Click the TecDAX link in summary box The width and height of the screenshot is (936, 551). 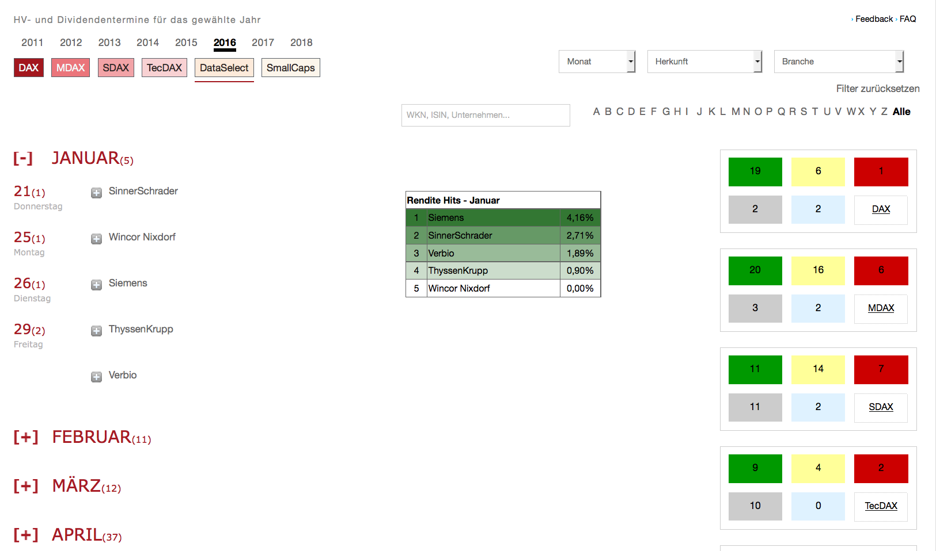pyautogui.click(x=881, y=506)
